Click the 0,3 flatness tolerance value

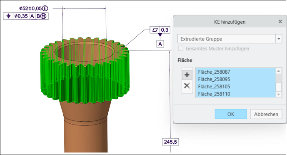(x=165, y=30)
